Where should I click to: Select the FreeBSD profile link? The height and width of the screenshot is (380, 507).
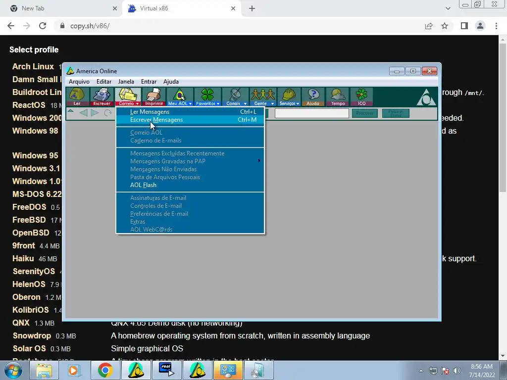click(29, 220)
